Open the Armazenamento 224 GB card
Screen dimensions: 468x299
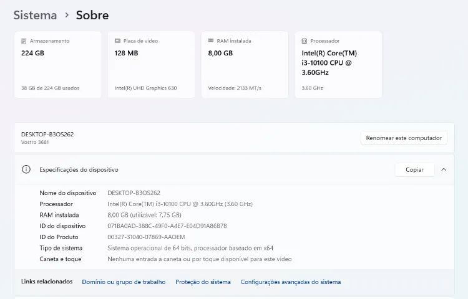57,64
